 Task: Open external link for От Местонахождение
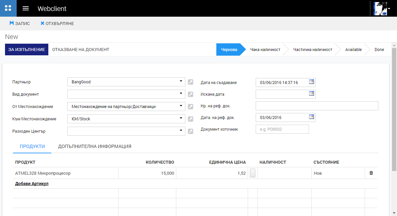(190, 107)
